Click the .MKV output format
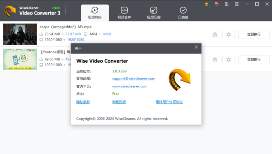This screenshot has height=154, width=272. [107, 34]
